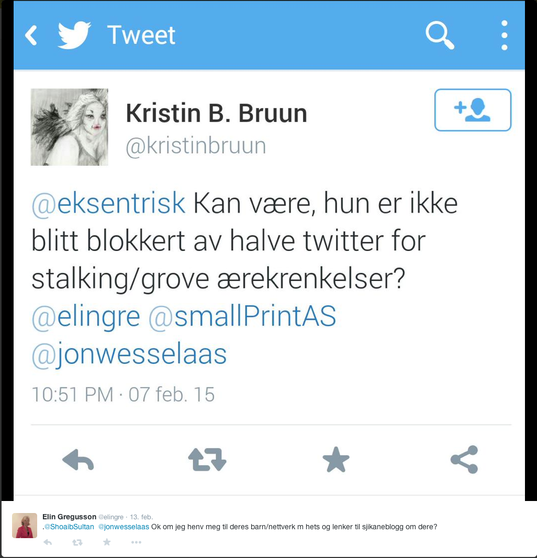Favorite Kristin's tweet with large star
This screenshot has height=558, width=537.
click(336, 460)
